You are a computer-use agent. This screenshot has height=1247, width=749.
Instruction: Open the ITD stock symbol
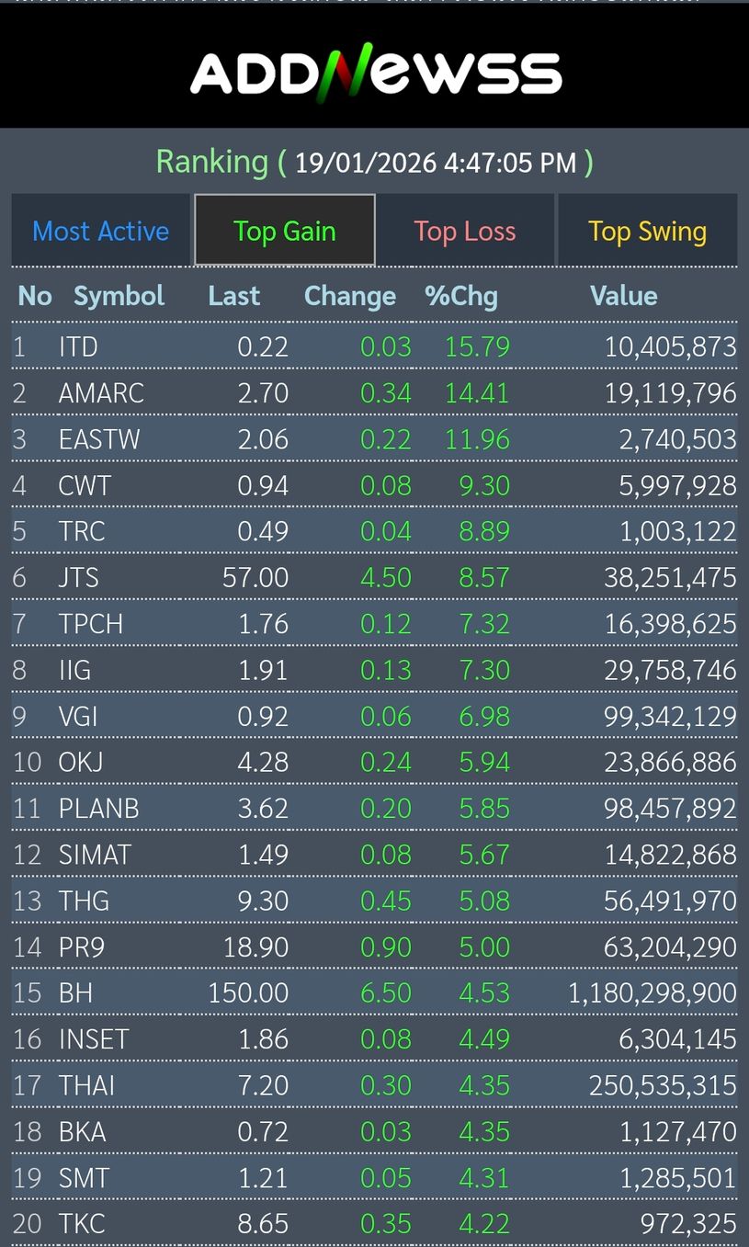tap(78, 346)
